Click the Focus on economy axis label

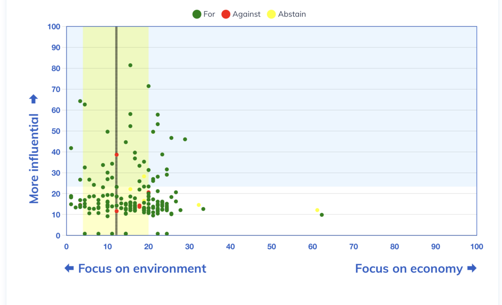[x=409, y=268]
